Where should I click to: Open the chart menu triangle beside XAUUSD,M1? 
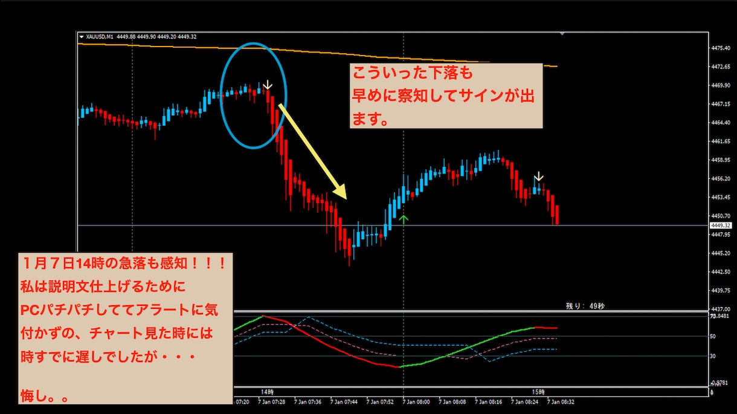[82, 37]
